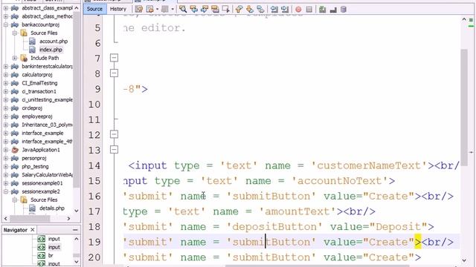476x267 pixels.
Task: Click the Back navigation toolbar icon
Action: point(149,10)
